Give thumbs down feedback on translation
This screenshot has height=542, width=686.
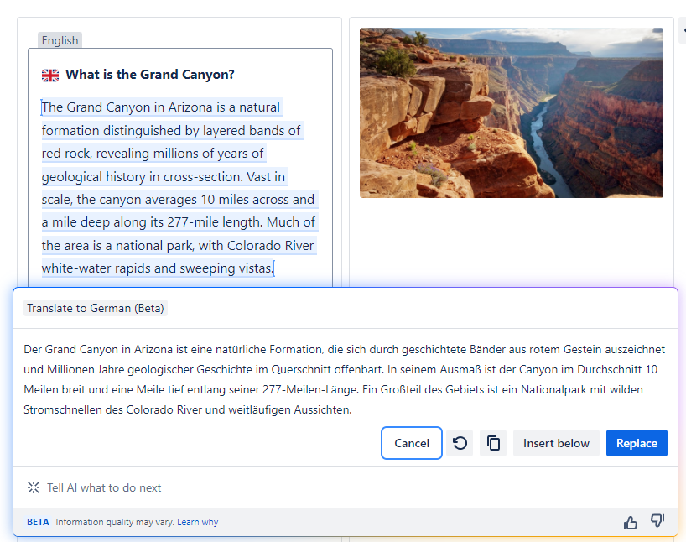pyautogui.click(x=657, y=521)
